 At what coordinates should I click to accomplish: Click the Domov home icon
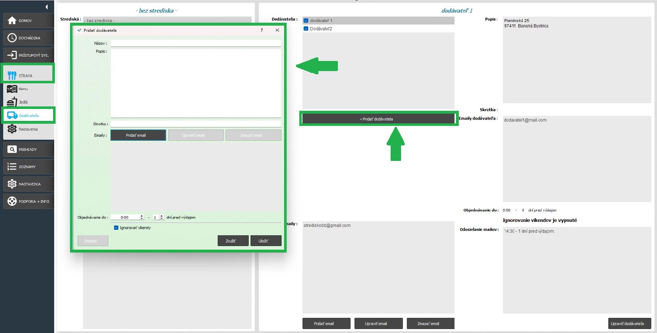point(12,21)
